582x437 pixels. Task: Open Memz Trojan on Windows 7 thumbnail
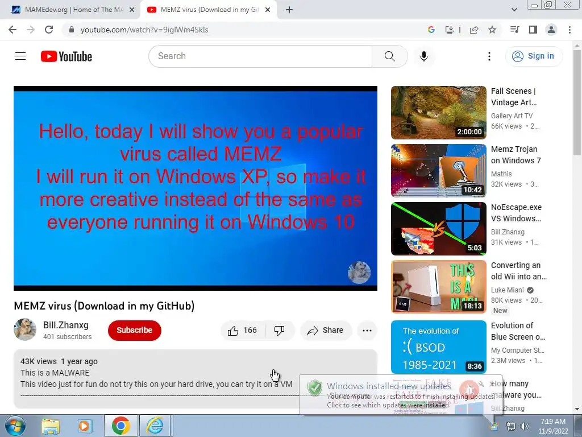pos(438,171)
